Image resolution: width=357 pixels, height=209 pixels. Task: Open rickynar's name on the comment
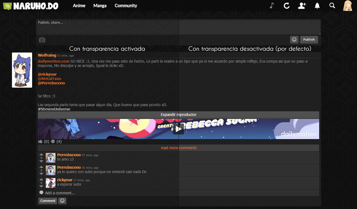tap(65, 180)
